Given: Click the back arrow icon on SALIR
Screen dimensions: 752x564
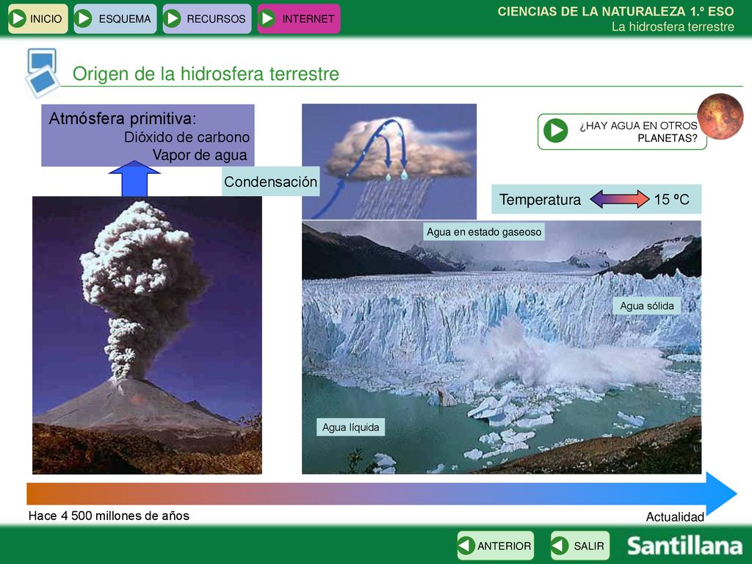Looking at the screenshot, I should [x=560, y=546].
